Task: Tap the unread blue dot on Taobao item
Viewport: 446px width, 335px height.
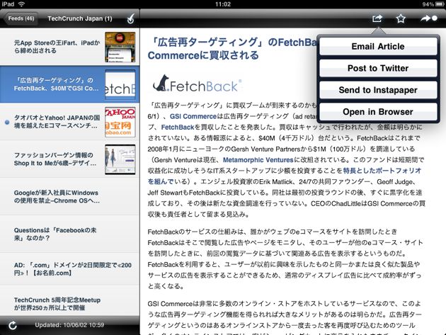Action: (x=7, y=122)
